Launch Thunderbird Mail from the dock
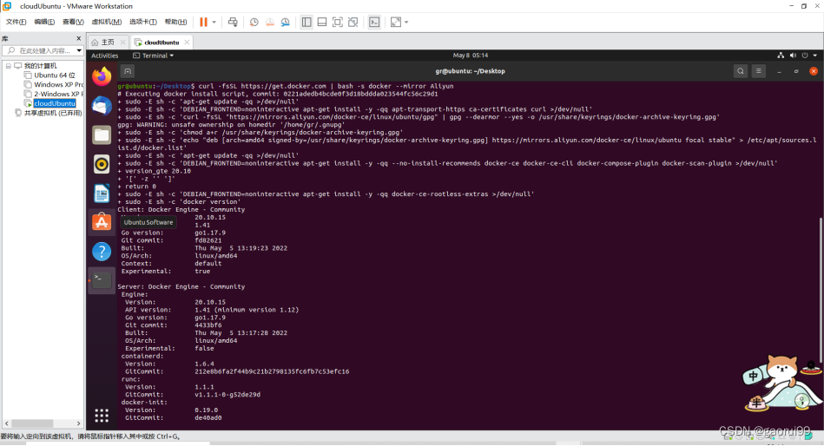Screen dimensions: 824x446 click(102, 106)
